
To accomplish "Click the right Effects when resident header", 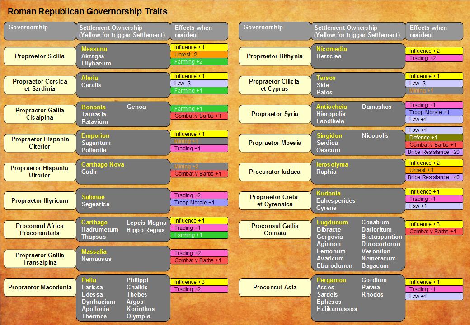I will pos(434,31).
